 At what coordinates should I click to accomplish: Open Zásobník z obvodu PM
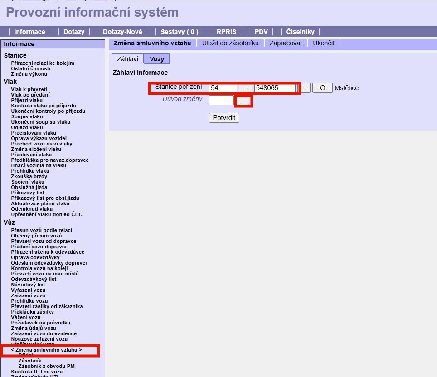pos(46,366)
